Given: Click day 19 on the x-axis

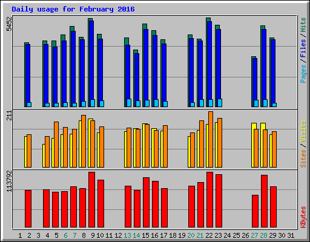Looking at the screenshot, I should point(182,235).
